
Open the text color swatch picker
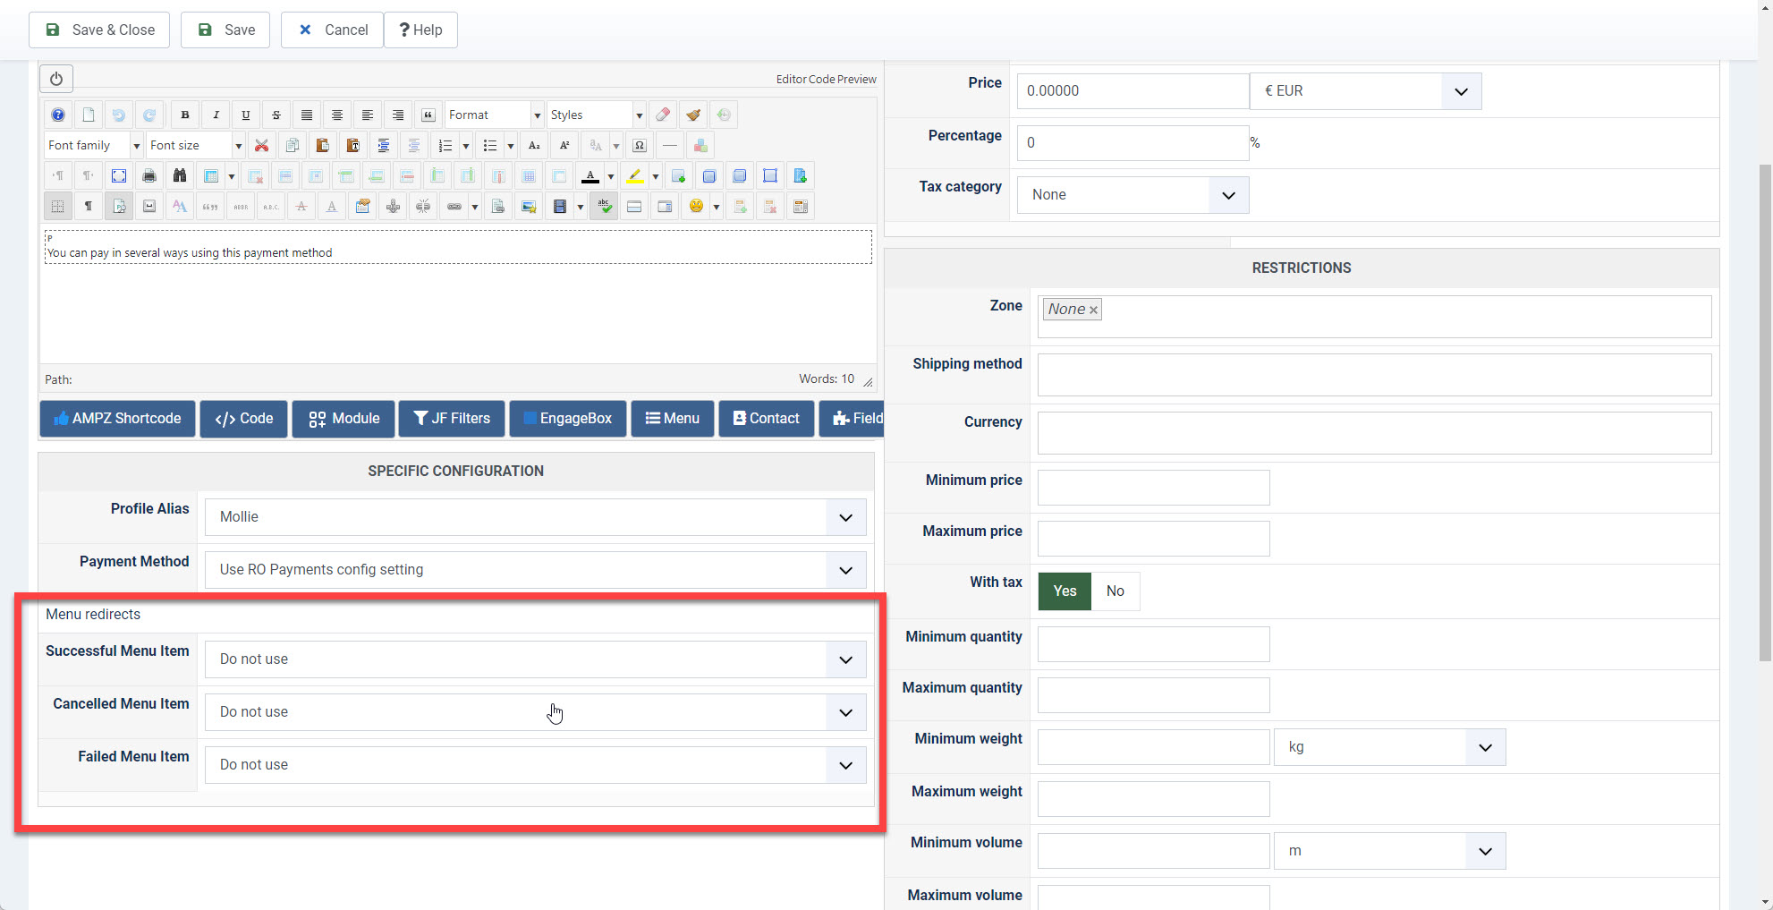tap(610, 176)
